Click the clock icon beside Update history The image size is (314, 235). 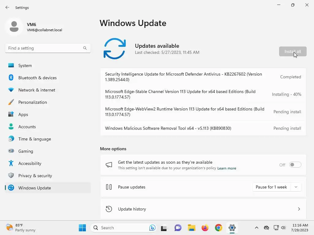click(109, 209)
